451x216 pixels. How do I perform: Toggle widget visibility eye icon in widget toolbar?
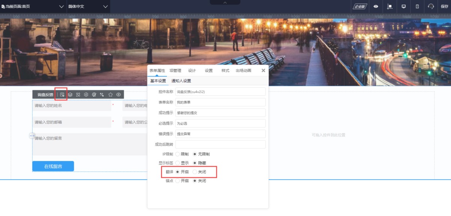118,94
